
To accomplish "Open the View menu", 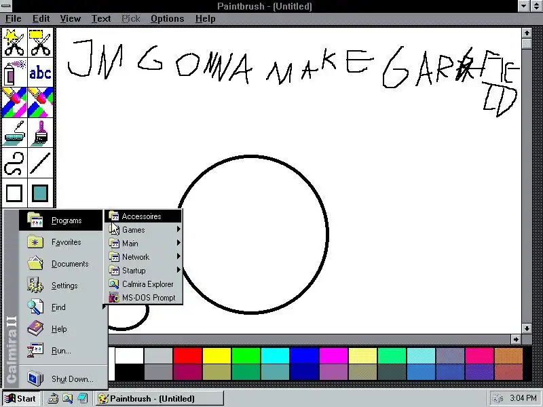I will point(71,19).
